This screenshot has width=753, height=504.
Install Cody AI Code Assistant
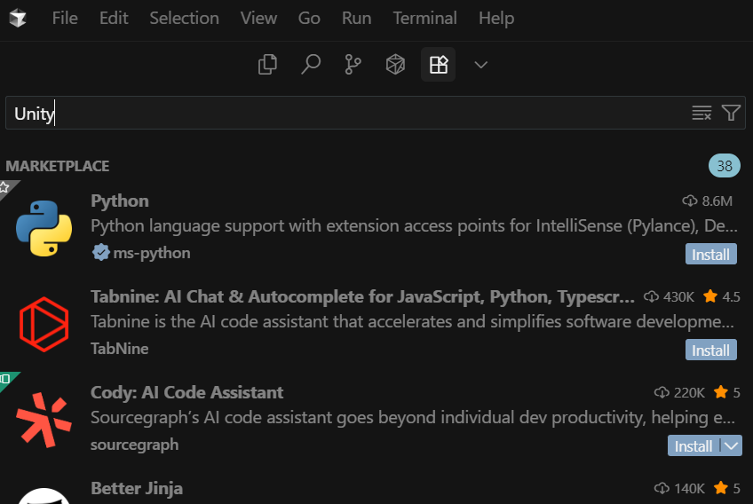[693, 445]
